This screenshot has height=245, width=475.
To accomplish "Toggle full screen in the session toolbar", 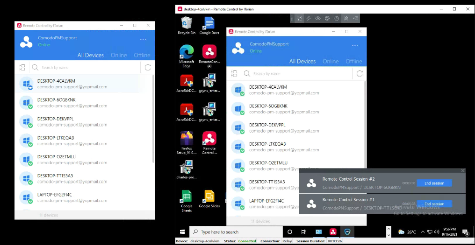I will pos(299,19).
